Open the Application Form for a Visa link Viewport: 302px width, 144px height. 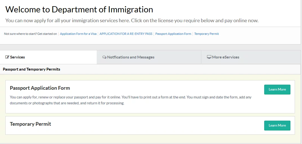pos(78,34)
